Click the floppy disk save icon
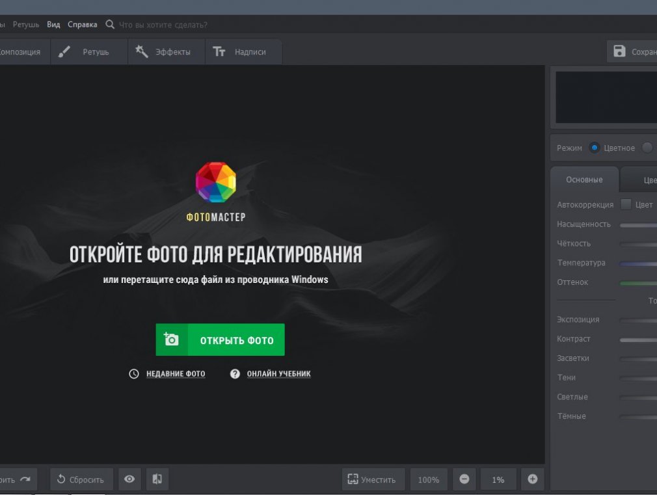This screenshot has width=657, height=495. (x=619, y=51)
